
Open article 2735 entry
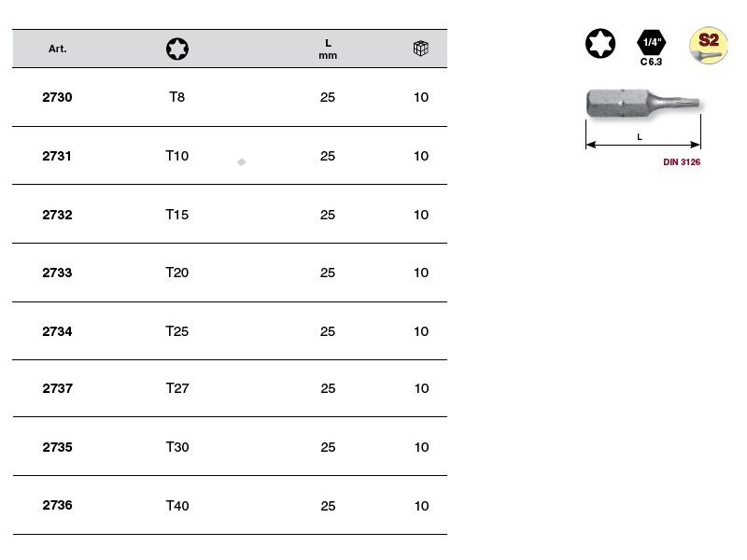[58, 447]
